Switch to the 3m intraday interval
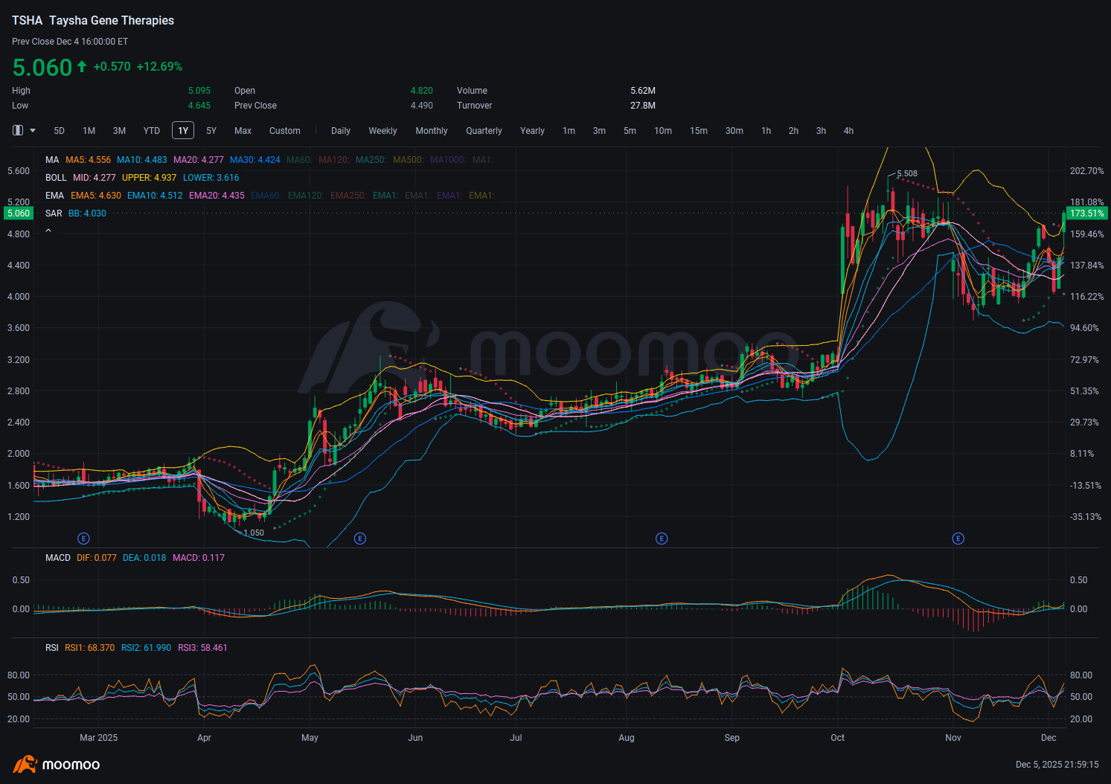The image size is (1111, 784). point(599,131)
